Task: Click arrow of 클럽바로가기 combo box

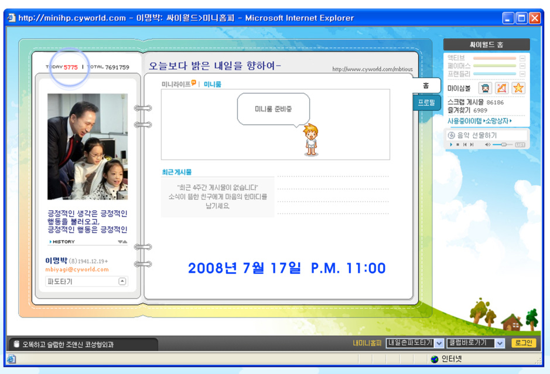Action: [500, 344]
